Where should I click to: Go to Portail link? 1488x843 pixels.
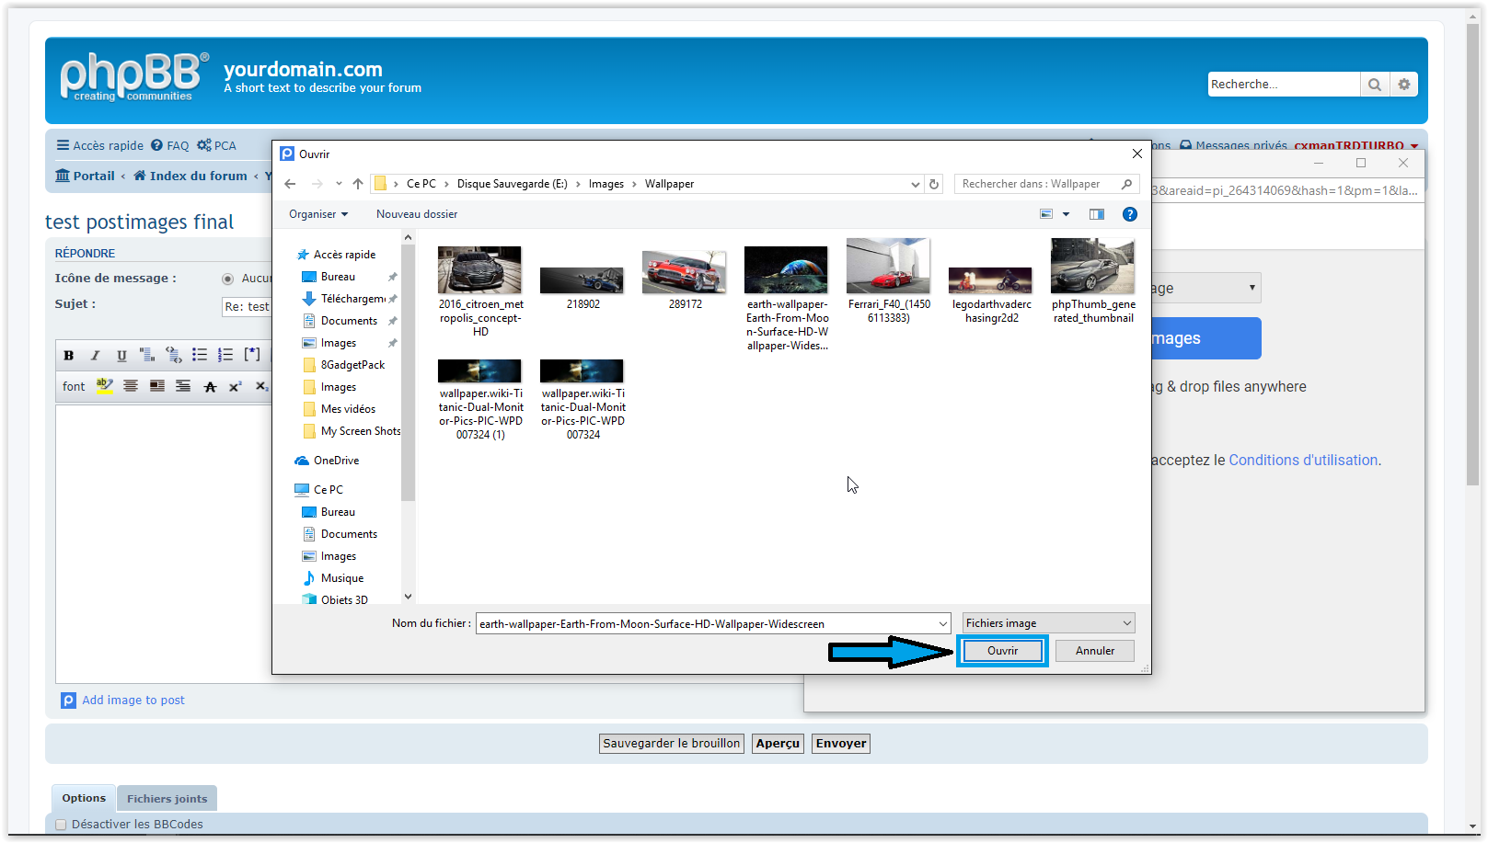[x=85, y=176]
